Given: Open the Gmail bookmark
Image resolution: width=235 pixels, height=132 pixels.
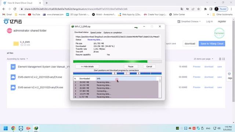Looking at the screenshot, I should click(x=7, y=15).
